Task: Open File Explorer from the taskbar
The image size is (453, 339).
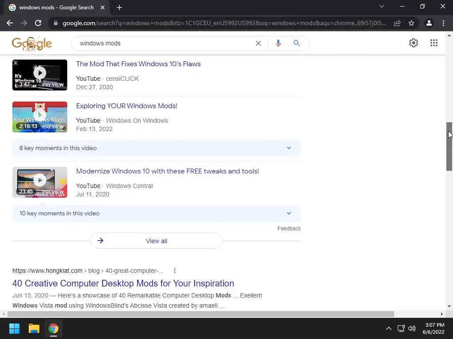Action: (x=34, y=328)
